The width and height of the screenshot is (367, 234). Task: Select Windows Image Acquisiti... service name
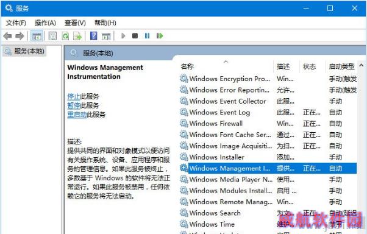point(231,146)
